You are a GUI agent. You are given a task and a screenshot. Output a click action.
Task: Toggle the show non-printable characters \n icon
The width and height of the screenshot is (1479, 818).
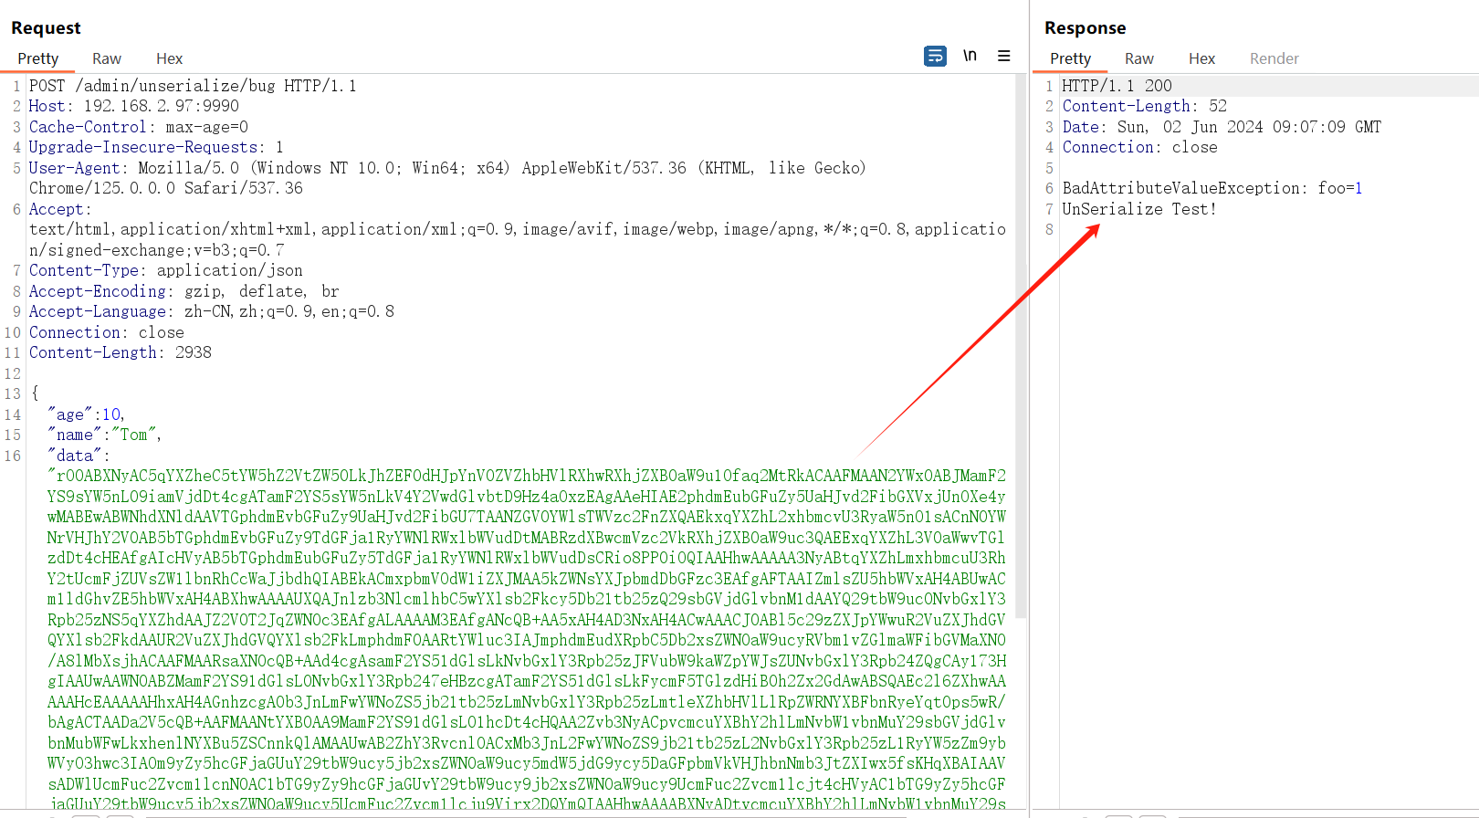click(970, 56)
